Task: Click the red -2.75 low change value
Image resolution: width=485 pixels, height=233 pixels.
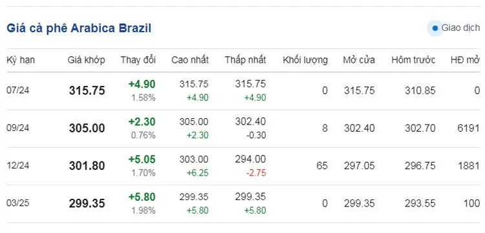Action: (x=256, y=173)
